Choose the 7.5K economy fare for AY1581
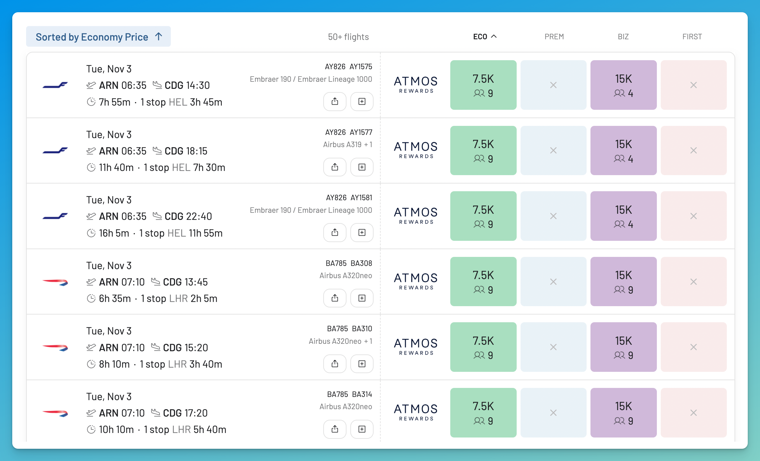The width and height of the screenshot is (760, 461). click(483, 216)
